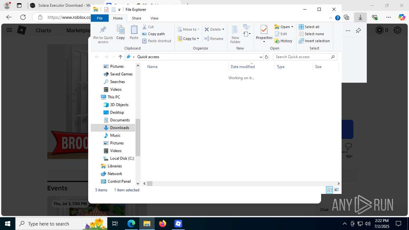The image size is (409, 230).
Task: Click the Task View taskbar button
Action: pyautogui.click(x=115, y=224)
